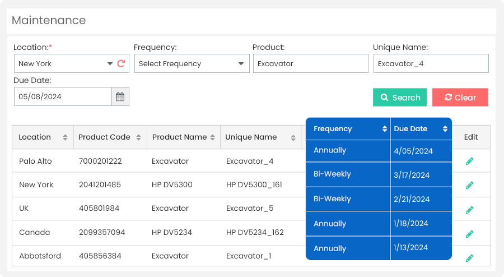Click the edit pencil for Excavator_4 row
This screenshot has height=277, width=504.
pos(469,161)
